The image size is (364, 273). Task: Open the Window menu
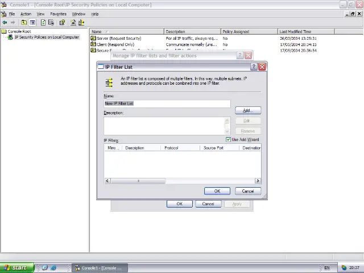pos(78,14)
